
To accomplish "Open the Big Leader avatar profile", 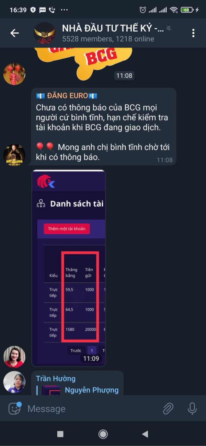I will click(14, 155).
